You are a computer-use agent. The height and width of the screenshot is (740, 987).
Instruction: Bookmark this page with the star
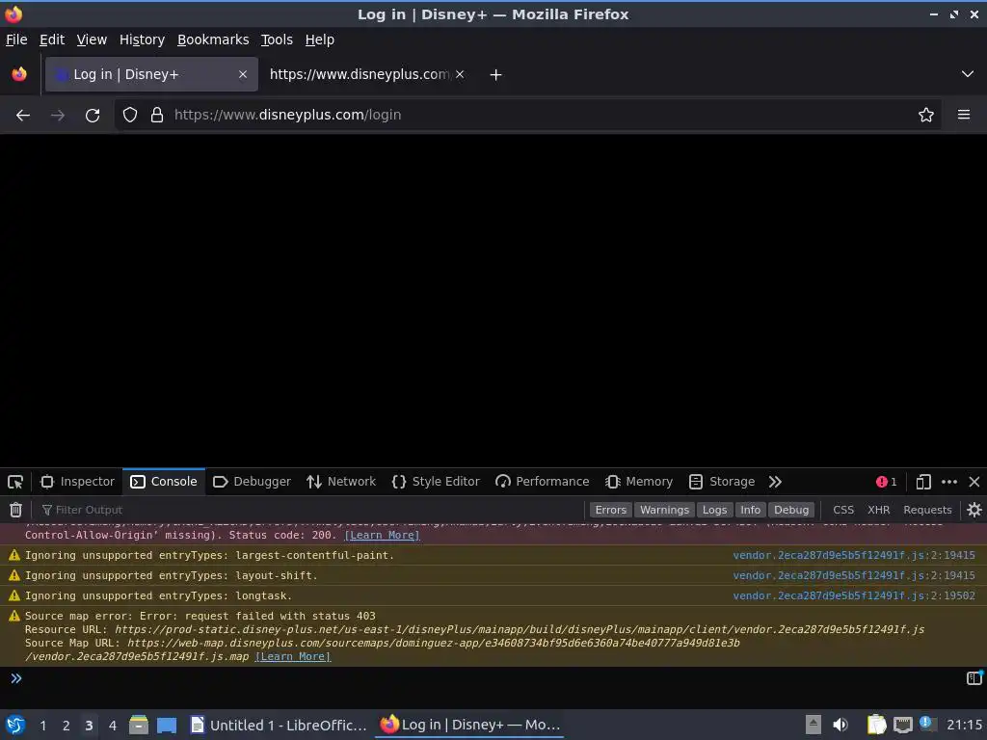pos(926,116)
